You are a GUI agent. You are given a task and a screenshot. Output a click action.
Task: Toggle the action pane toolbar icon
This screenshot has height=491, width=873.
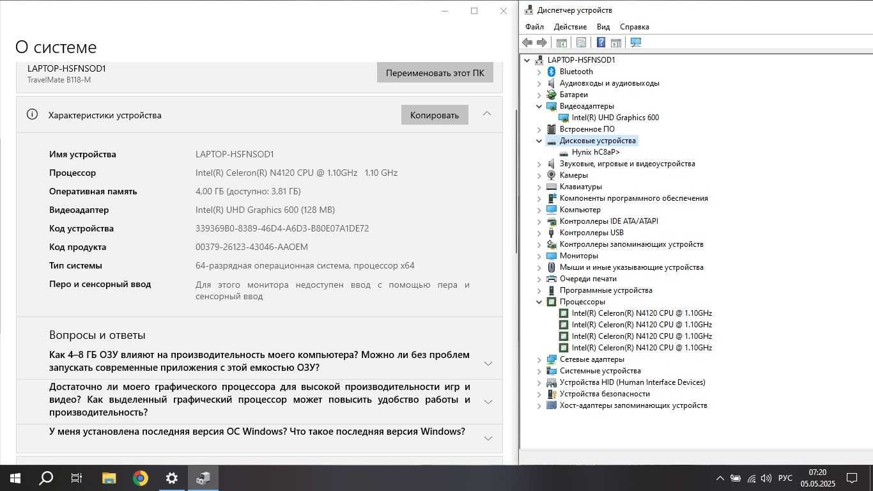pyautogui.click(x=616, y=42)
